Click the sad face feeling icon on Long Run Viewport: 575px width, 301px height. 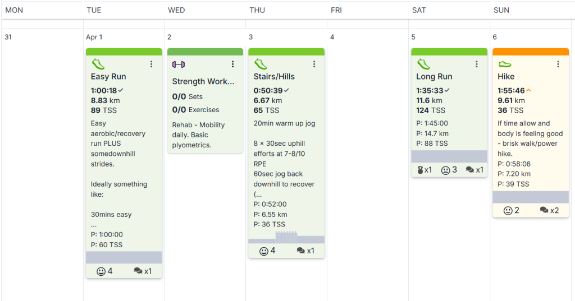[446, 170]
